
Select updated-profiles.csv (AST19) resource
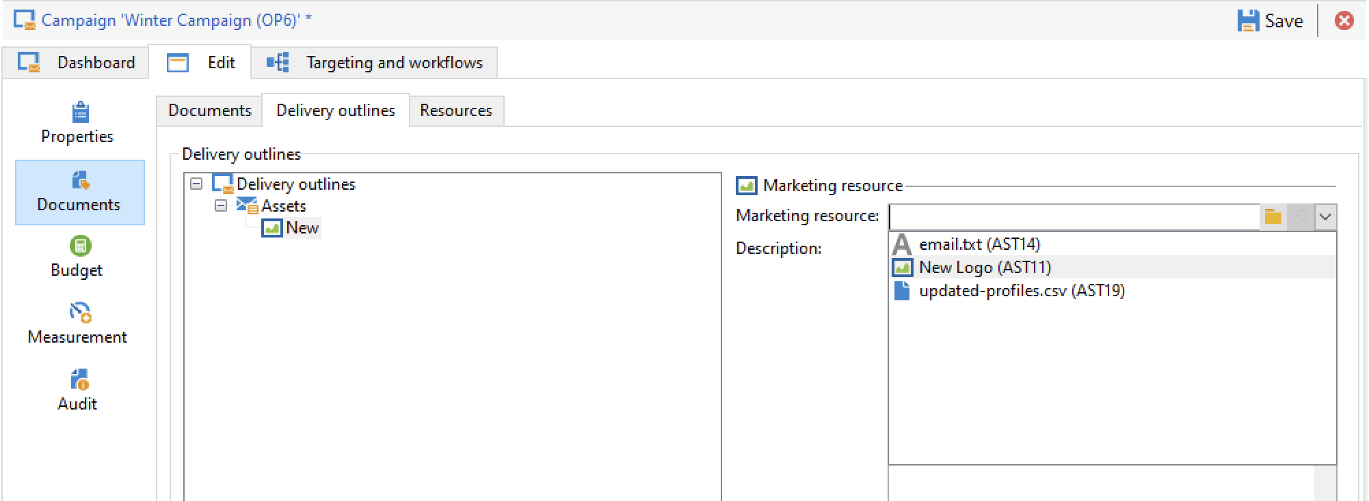point(1022,291)
